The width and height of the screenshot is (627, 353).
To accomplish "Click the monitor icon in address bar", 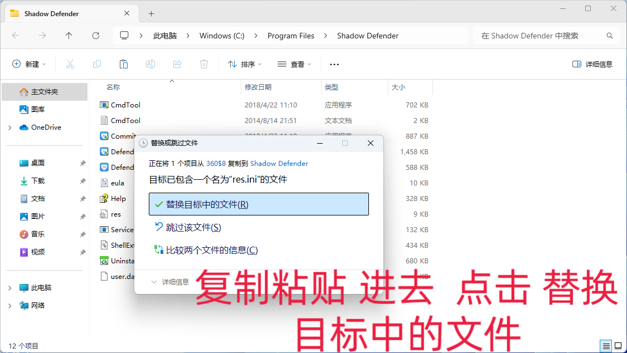I will click(124, 36).
